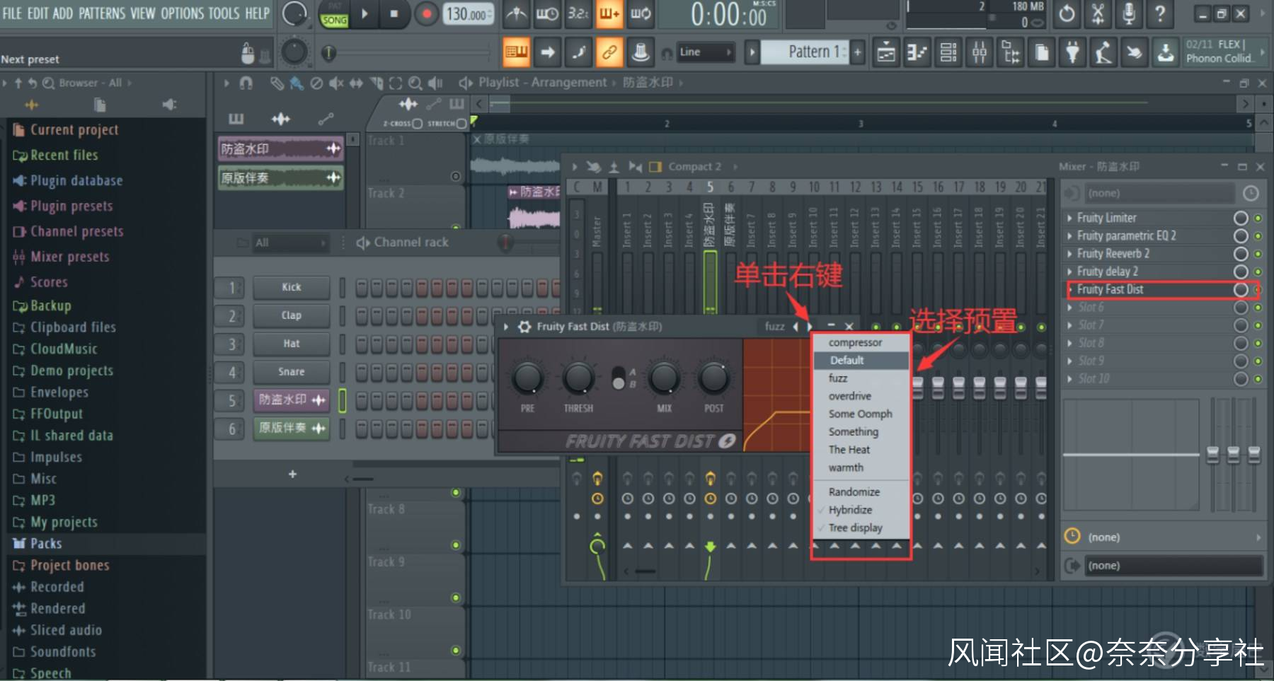Click the metronome icon
Screen dimensions: 1274x681
[516, 14]
